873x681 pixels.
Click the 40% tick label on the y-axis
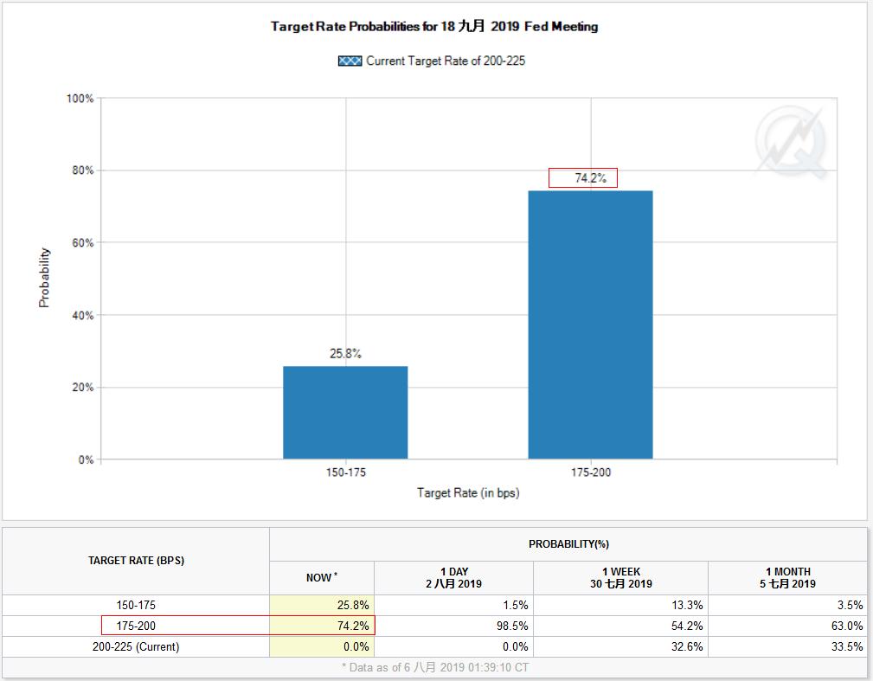pyautogui.click(x=83, y=315)
